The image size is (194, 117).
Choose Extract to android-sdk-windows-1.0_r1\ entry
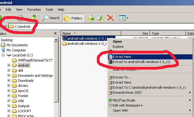click(x=150, y=62)
